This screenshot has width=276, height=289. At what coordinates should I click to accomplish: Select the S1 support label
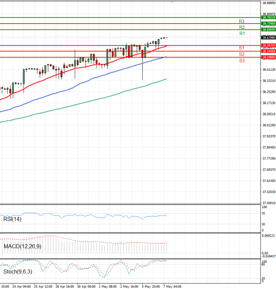[x=241, y=48]
